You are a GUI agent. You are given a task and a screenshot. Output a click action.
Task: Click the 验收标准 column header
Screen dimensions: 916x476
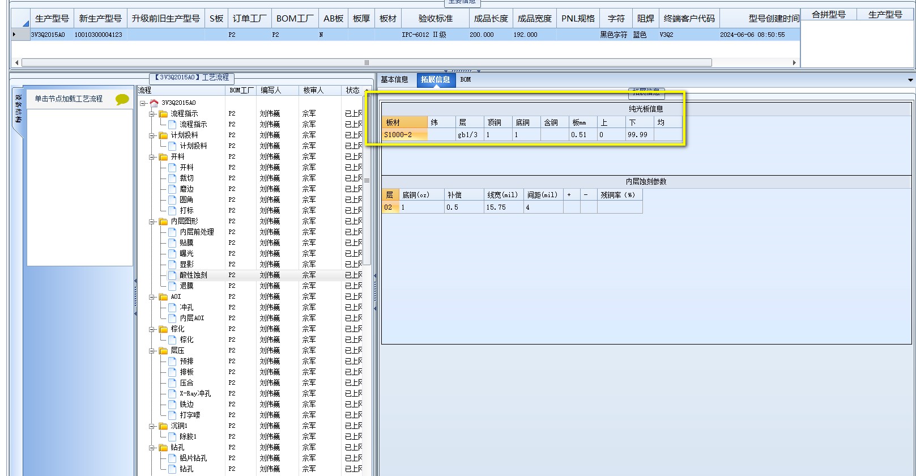(436, 19)
